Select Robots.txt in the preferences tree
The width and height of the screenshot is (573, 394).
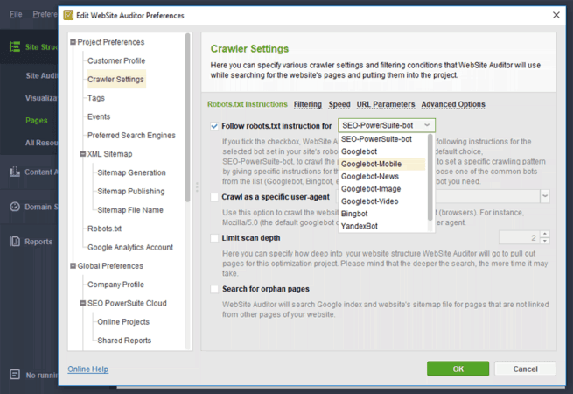104,229
